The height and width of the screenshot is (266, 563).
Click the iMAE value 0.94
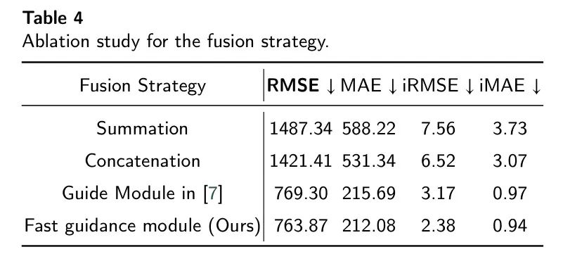510,226
